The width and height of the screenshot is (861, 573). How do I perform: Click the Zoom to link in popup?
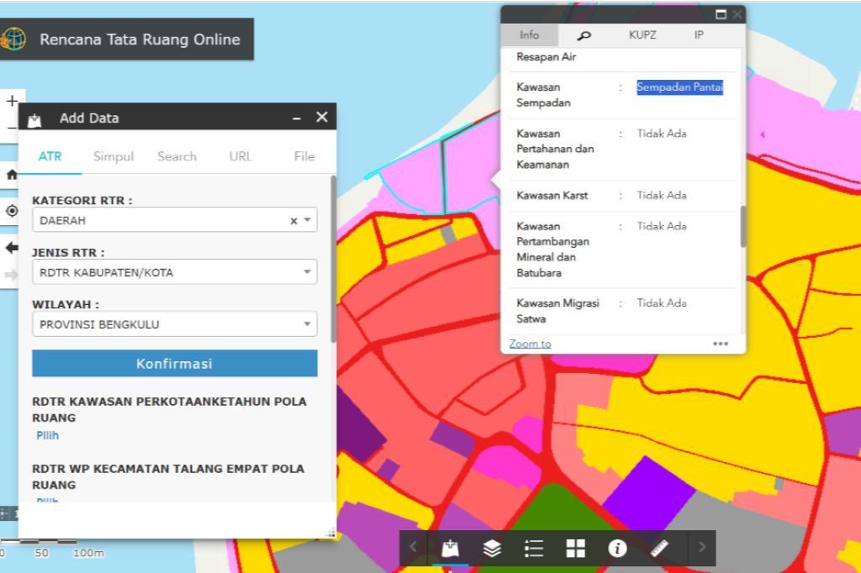tap(530, 344)
